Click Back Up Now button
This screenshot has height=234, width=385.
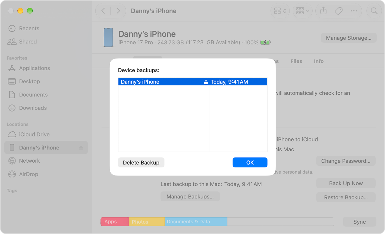[346, 183]
